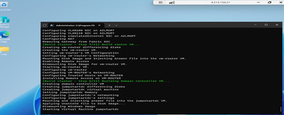Click the line "Creating the vm-router VM."
The image size is (284, 115).
tap(70, 50)
